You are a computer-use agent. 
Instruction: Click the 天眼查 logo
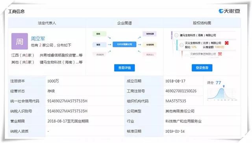tap(229, 11)
